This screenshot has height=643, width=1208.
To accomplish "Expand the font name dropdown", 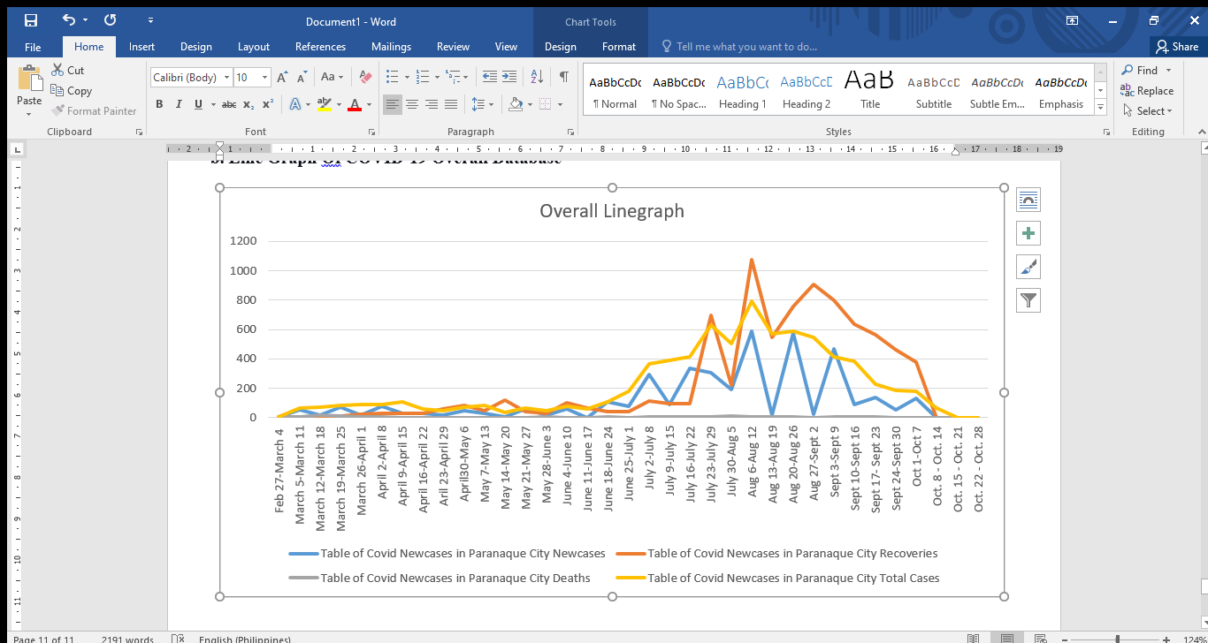I will 226,78.
